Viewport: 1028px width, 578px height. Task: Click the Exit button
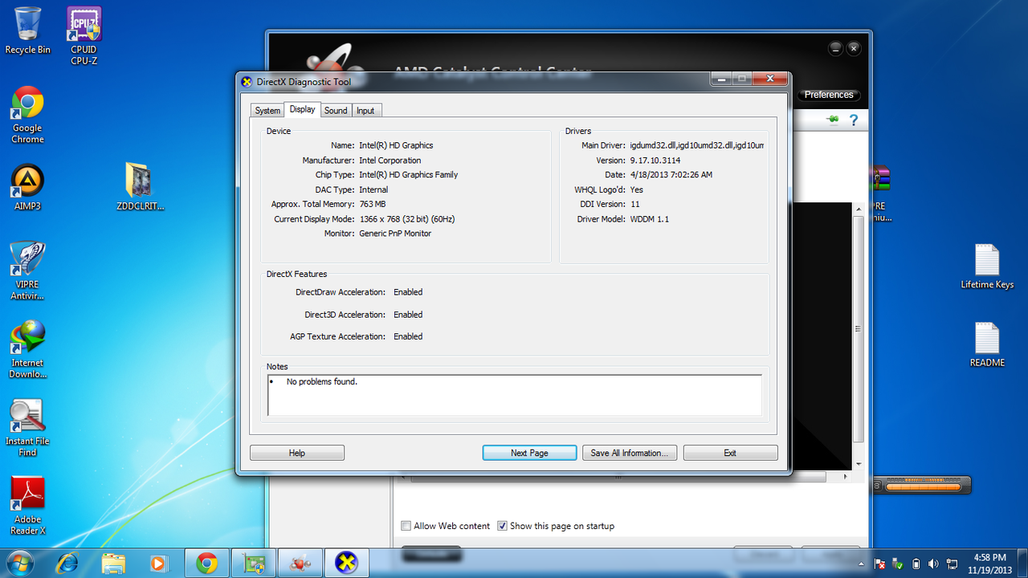730,453
